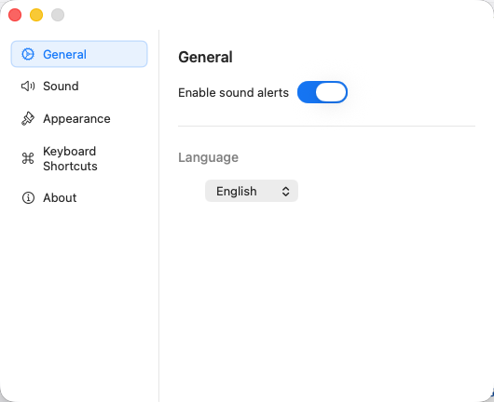Image resolution: width=494 pixels, height=402 pixels.
Task: Open the Sound settings tab
Action: pyautogui.click(x=79, y=87)
